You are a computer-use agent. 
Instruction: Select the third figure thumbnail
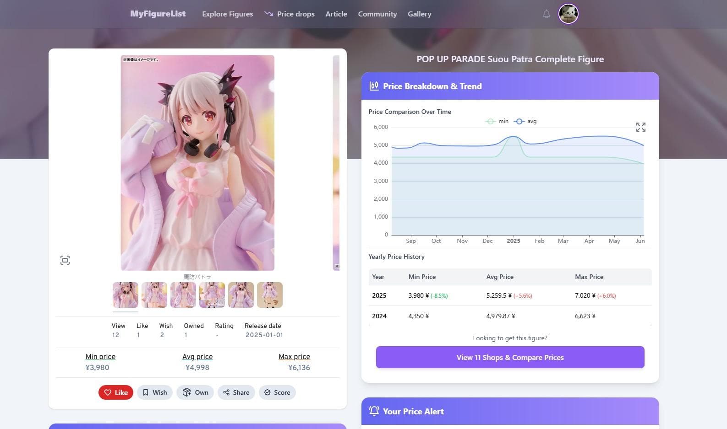tap(183, 295)
